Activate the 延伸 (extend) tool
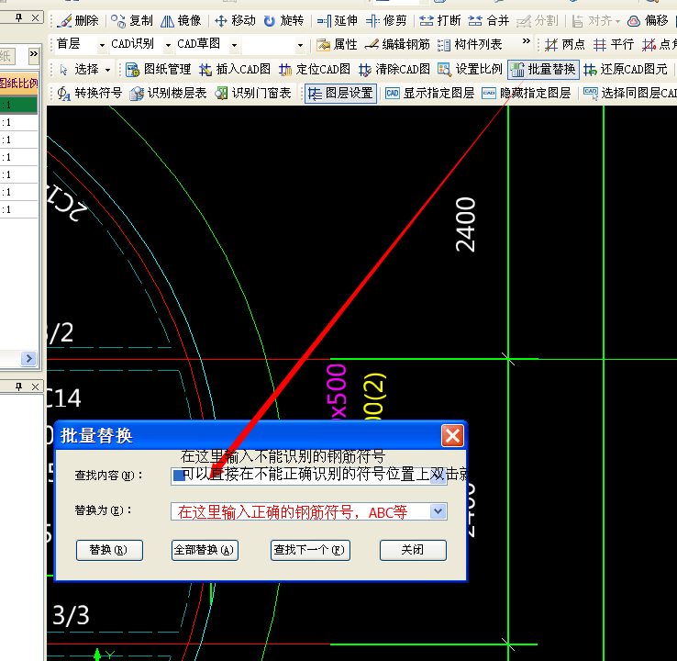This screenshot has height=661, width=677. click(338, 20)
